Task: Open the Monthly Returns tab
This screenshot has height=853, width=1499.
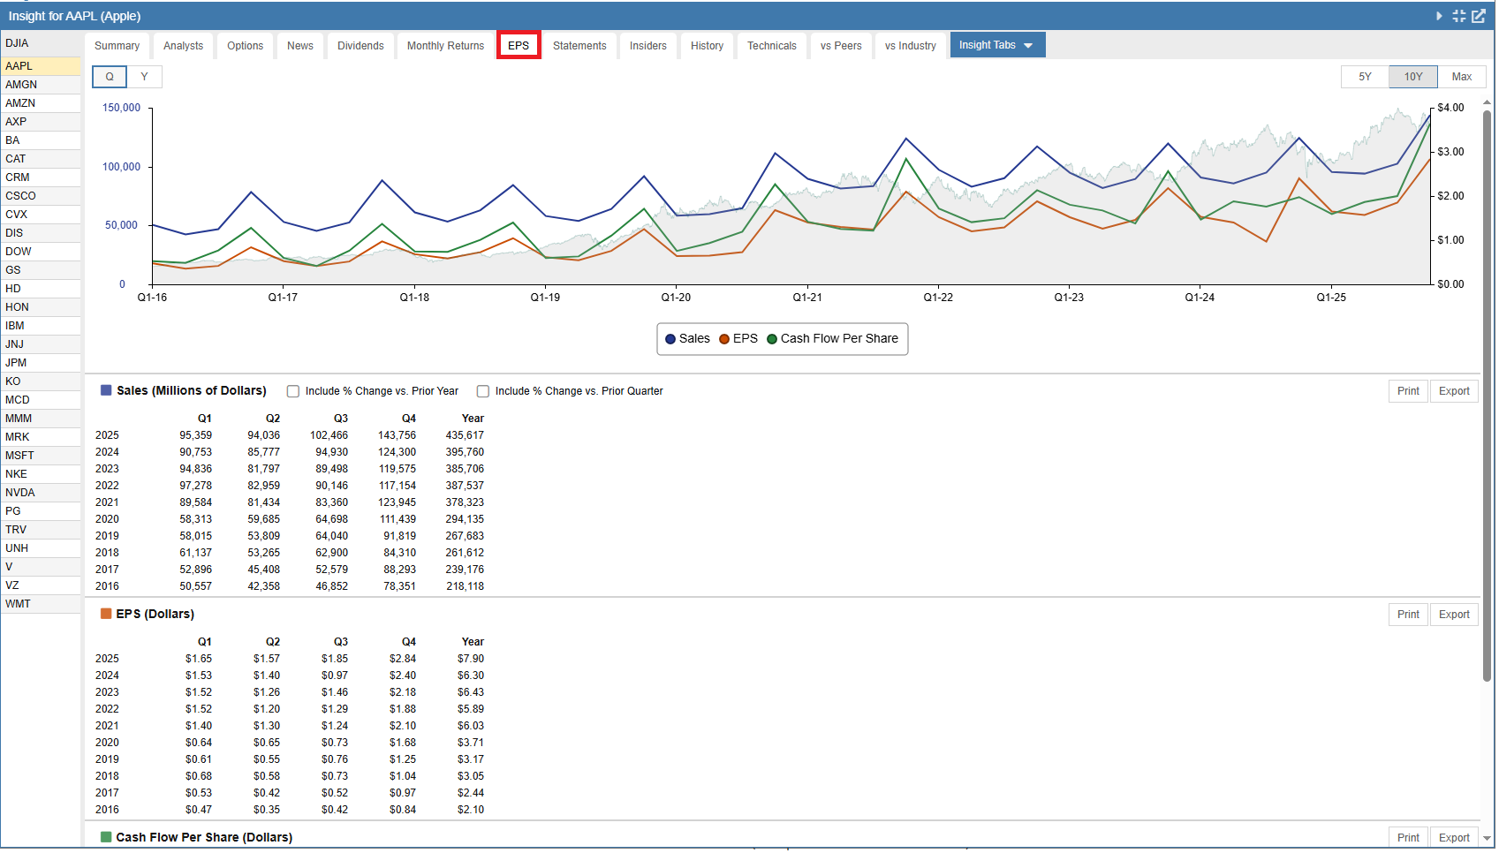Action: 445,46
